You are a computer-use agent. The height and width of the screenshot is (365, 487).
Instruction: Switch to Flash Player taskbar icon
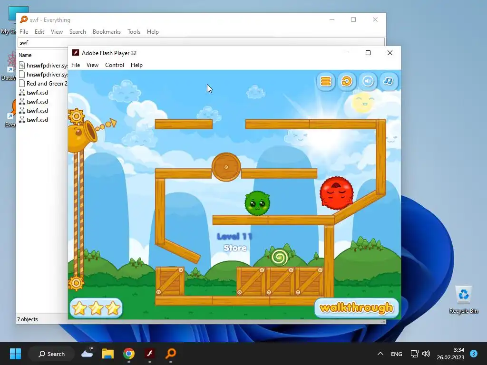tap(149, 354)
